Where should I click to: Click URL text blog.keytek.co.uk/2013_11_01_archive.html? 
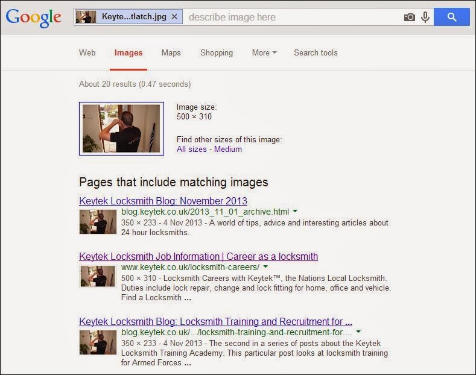coord(205,212)
